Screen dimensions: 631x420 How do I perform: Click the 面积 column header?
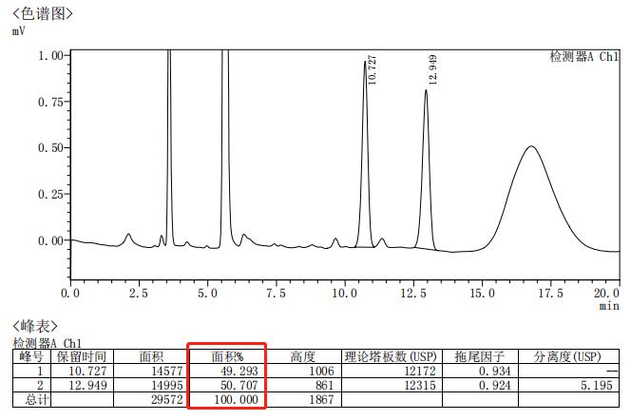(151, 356)
